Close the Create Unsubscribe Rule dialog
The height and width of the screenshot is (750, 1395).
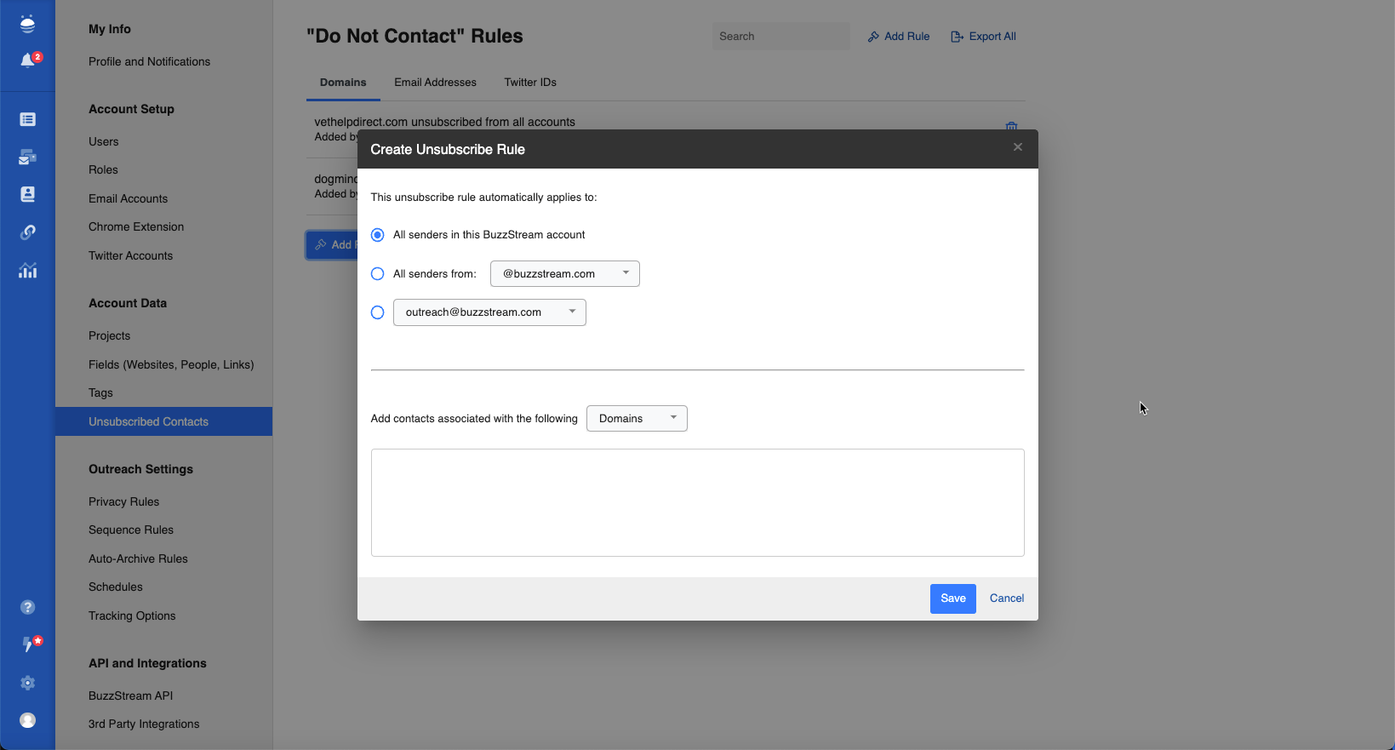[x=1017, y=147]
